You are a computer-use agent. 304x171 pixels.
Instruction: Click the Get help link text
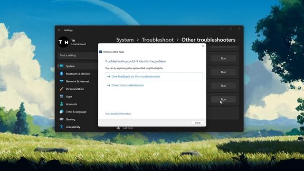pos(128,128)
